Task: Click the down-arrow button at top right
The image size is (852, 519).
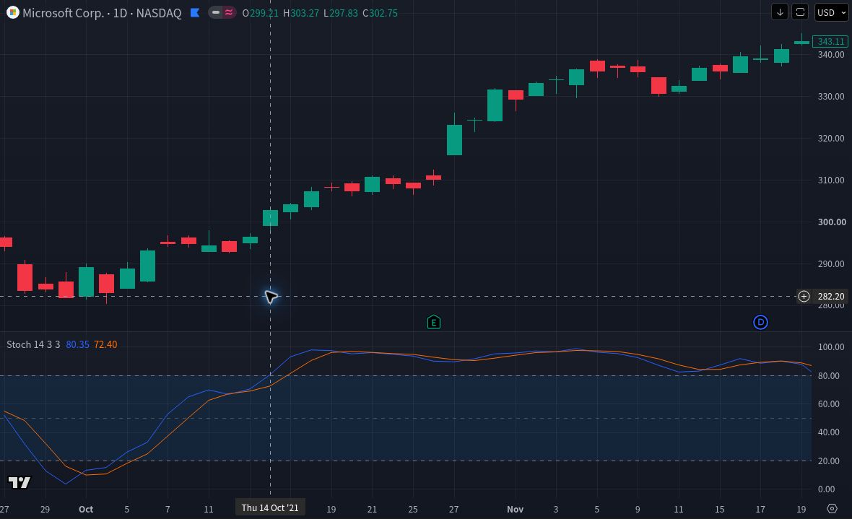Action: tap(780, 12)
